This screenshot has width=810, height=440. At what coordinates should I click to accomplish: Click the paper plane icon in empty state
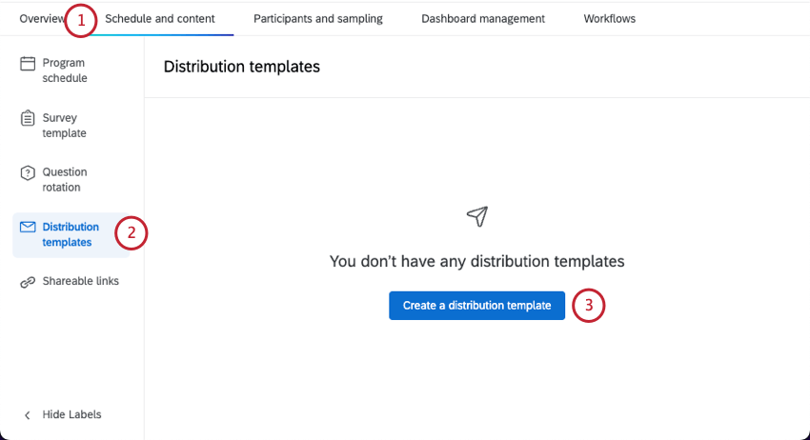[477, 216]
